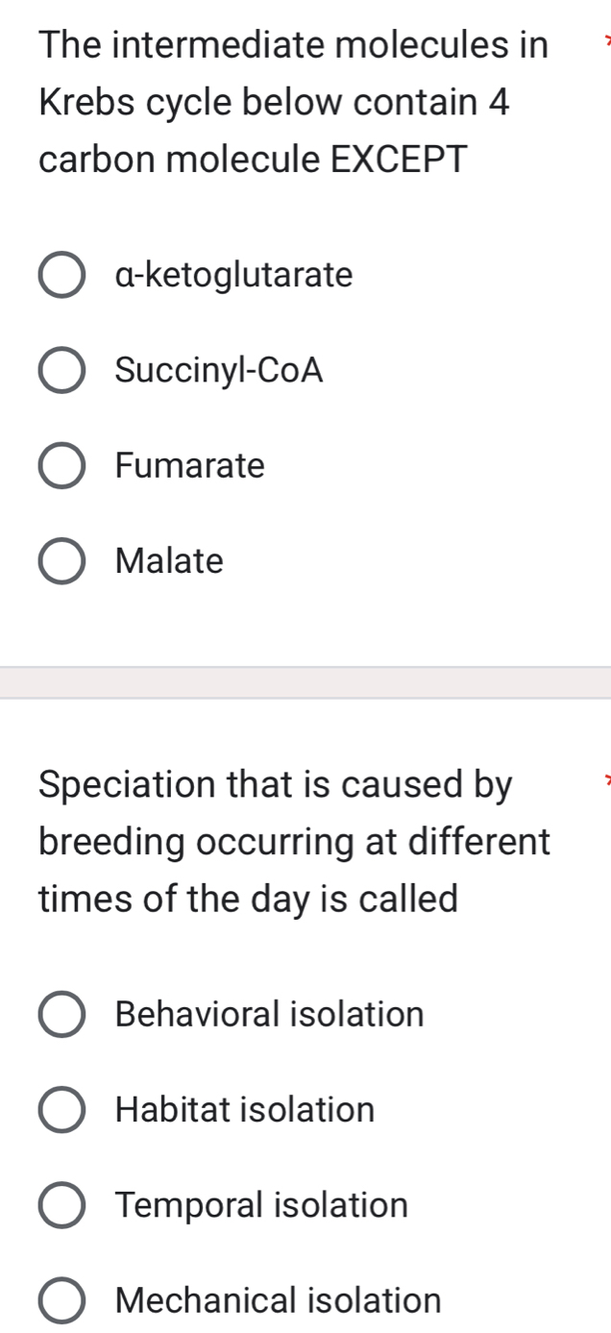611x1333 pixels.
Task: Select the Malate answer option
Action: (x=61, y=561)
